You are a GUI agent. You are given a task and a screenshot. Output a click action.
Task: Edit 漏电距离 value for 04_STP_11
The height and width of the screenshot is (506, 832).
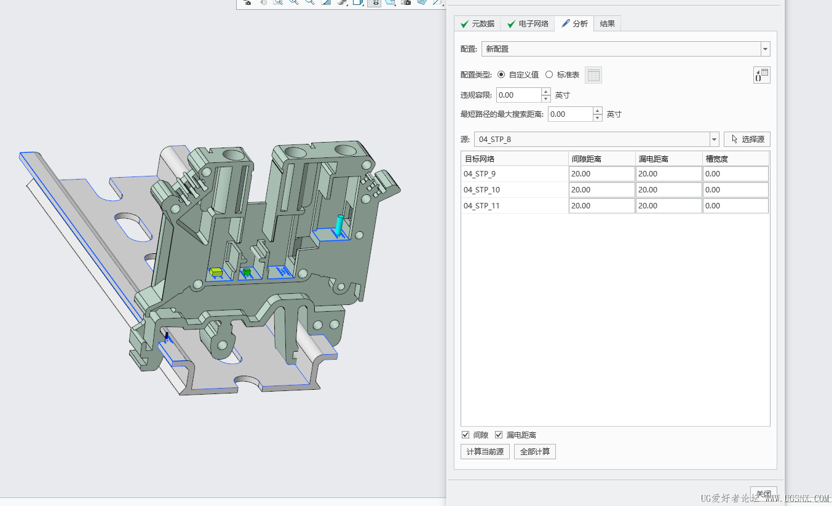669,206
